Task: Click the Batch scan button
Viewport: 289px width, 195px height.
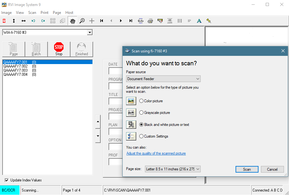Action: [x=36, y=49]
